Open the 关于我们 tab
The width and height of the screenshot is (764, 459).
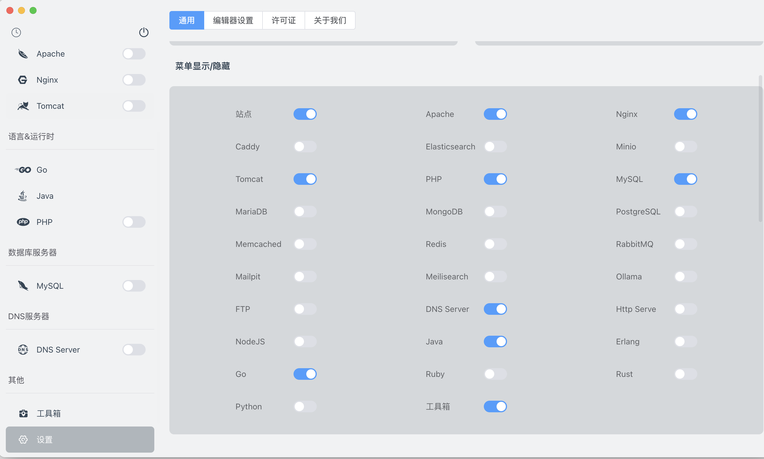tap(330, 20)
